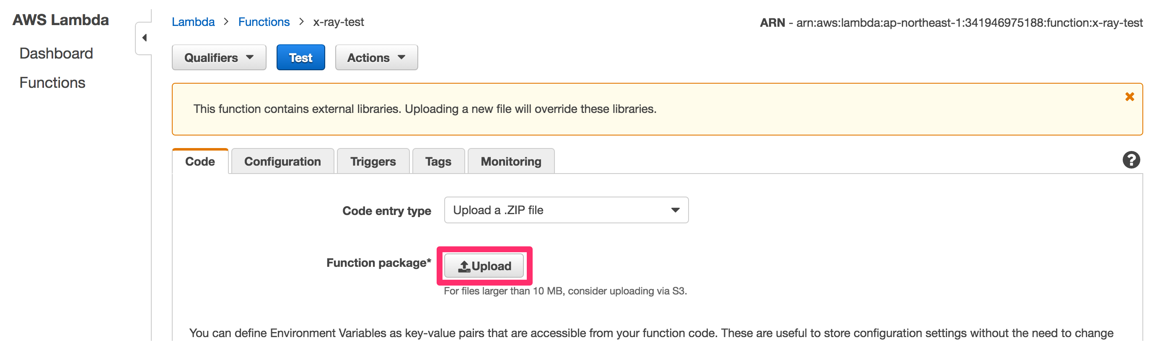Go to Functions in the sidebar
Screen dimensions: 1160x358
pos(52,82)
